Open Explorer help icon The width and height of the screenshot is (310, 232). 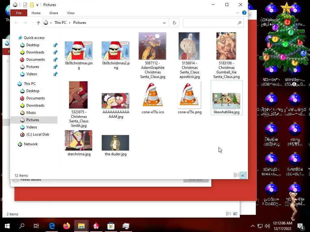coord(244,13)
